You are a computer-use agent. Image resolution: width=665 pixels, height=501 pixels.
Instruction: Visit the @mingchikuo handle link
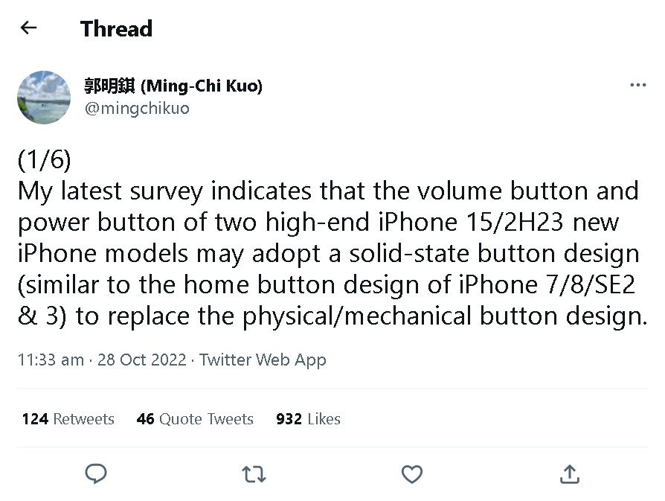pos(137,108)
